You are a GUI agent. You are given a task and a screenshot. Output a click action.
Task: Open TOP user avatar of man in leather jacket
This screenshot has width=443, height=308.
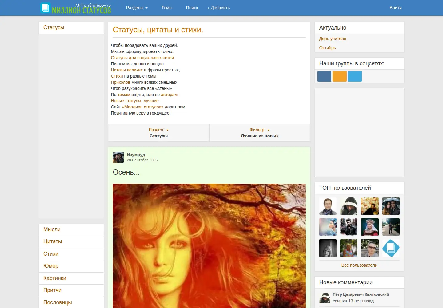click(x=349, y=227)
